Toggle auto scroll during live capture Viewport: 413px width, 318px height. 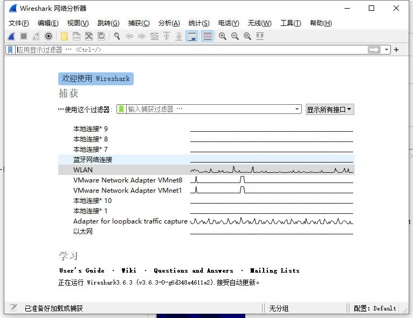point(192,36)
